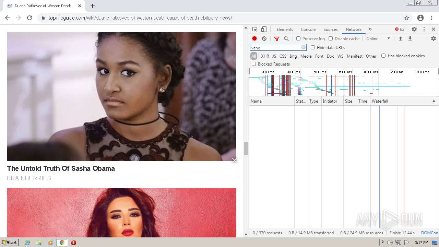Filter requests by Img type
The width and height of the screenshot is (439, 247).
(x=293, y=56)
